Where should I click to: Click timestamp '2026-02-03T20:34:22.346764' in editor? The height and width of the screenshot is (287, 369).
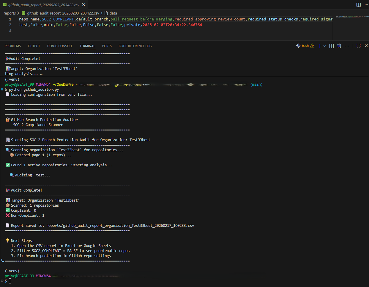[172, 25]
